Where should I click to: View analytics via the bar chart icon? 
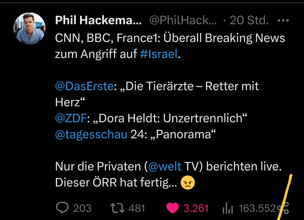[x=228, y=209]
